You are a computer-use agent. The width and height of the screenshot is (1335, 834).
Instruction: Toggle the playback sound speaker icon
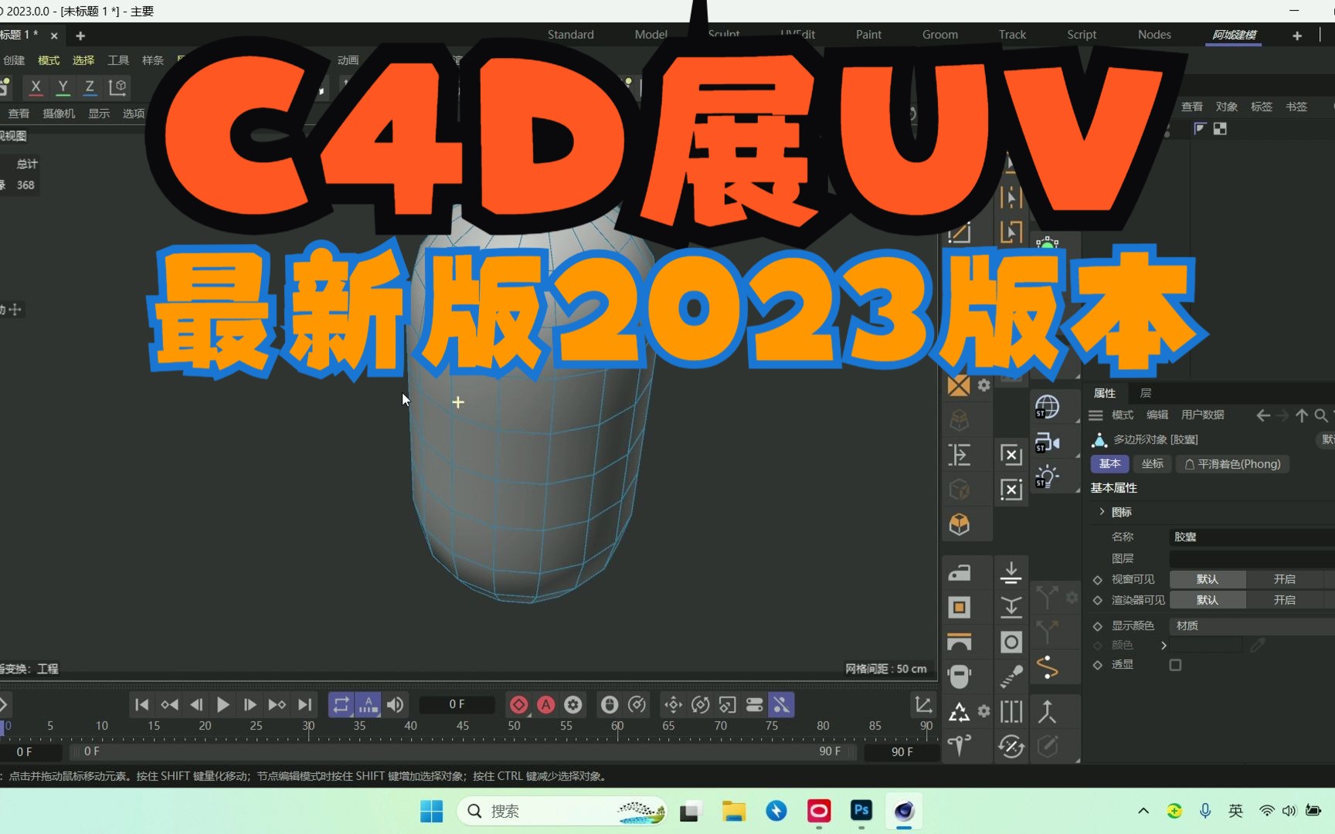(x=396, y=704)
